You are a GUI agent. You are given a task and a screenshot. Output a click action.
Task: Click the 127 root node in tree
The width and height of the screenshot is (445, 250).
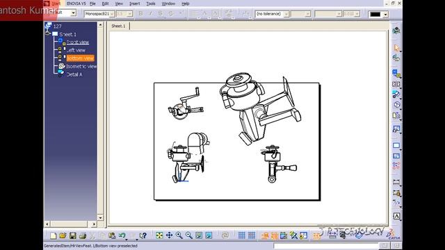point(57,26)
